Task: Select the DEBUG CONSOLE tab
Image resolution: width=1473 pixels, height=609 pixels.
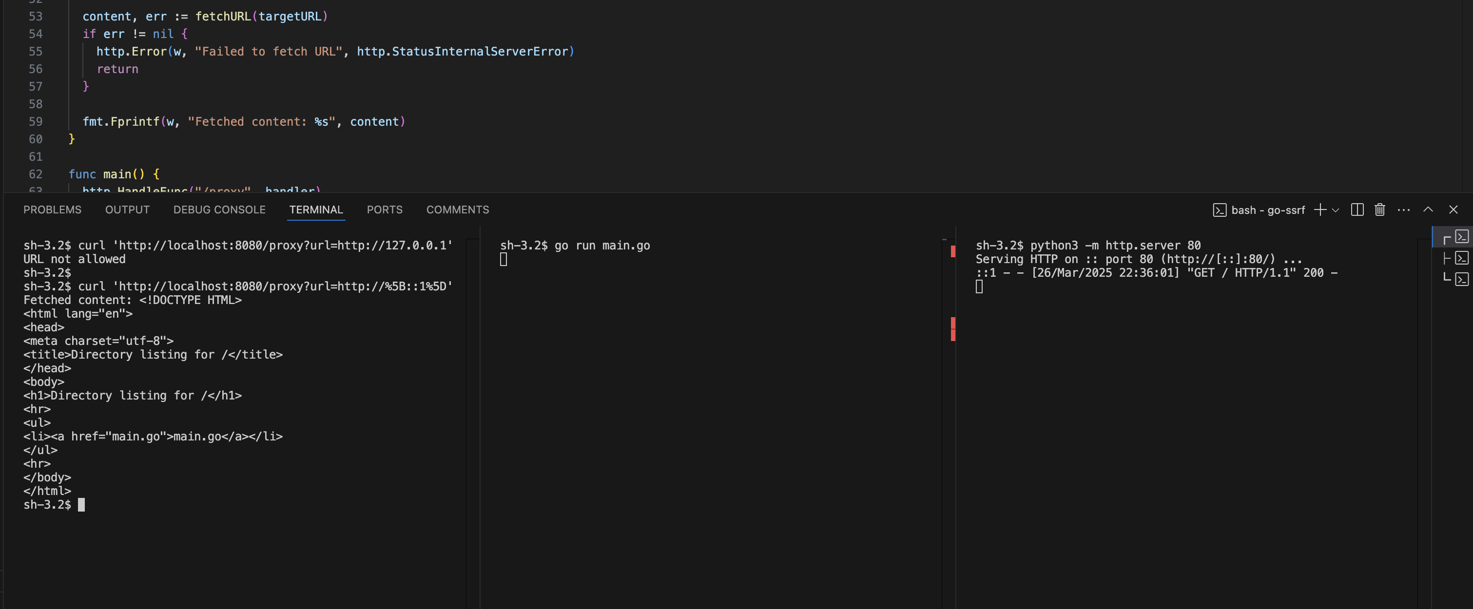Action: tap(219, 209)
